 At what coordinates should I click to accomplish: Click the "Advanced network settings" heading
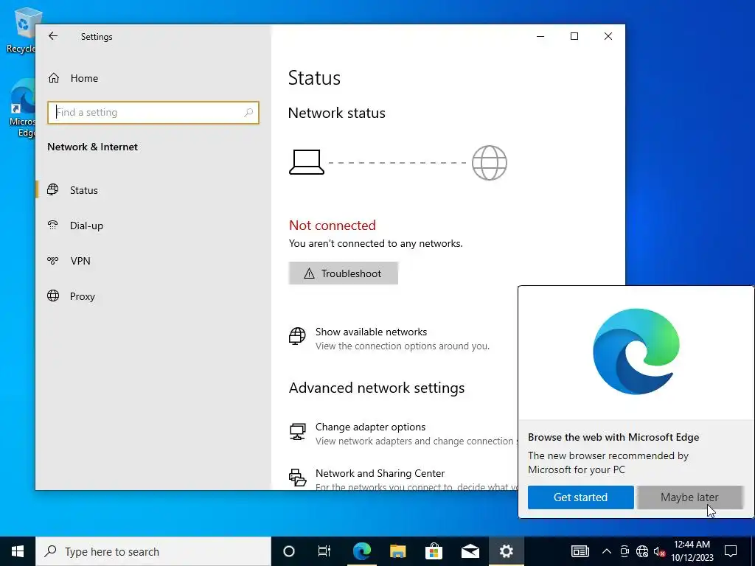[x=377, y=388]
